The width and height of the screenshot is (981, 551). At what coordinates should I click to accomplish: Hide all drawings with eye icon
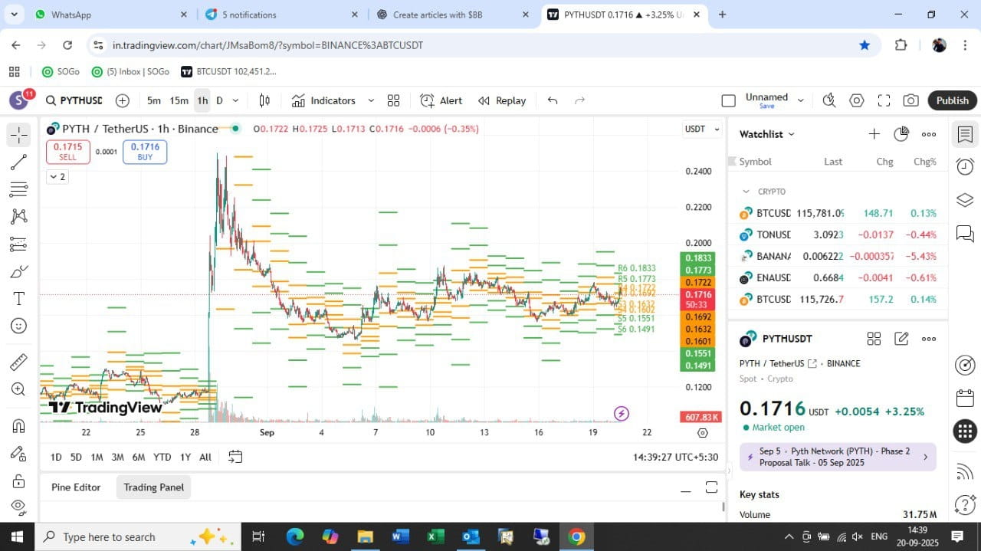(x=19, y=507)
